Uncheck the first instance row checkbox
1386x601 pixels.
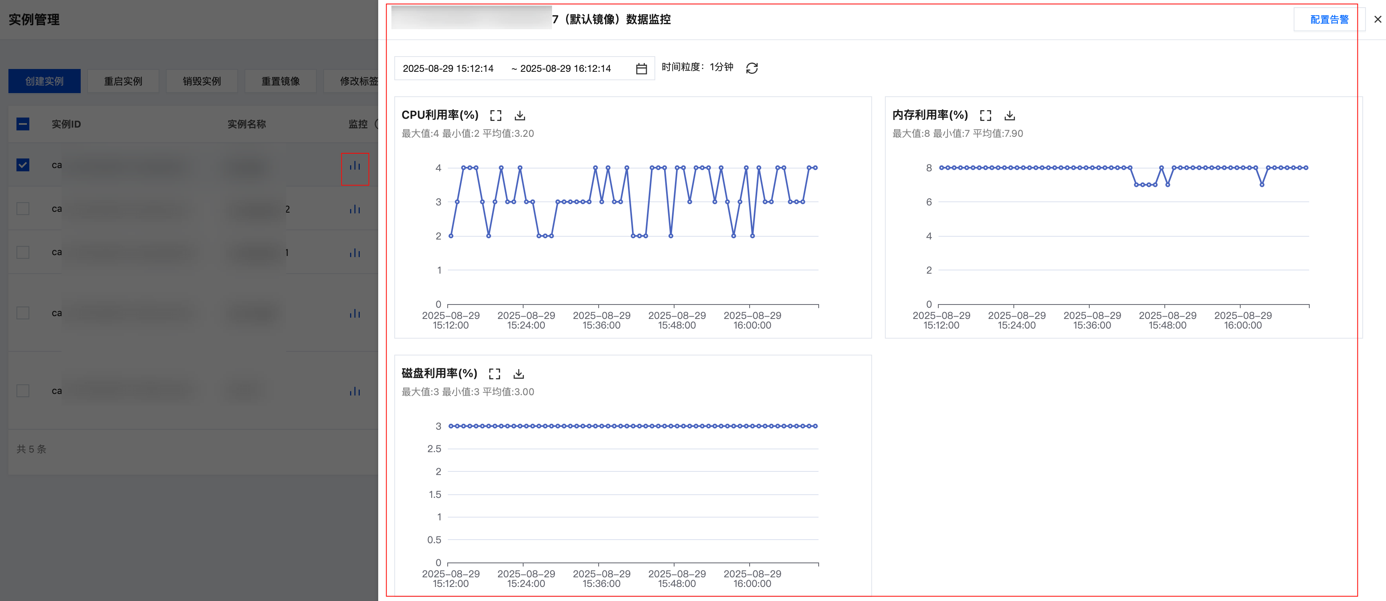point(22,164)
